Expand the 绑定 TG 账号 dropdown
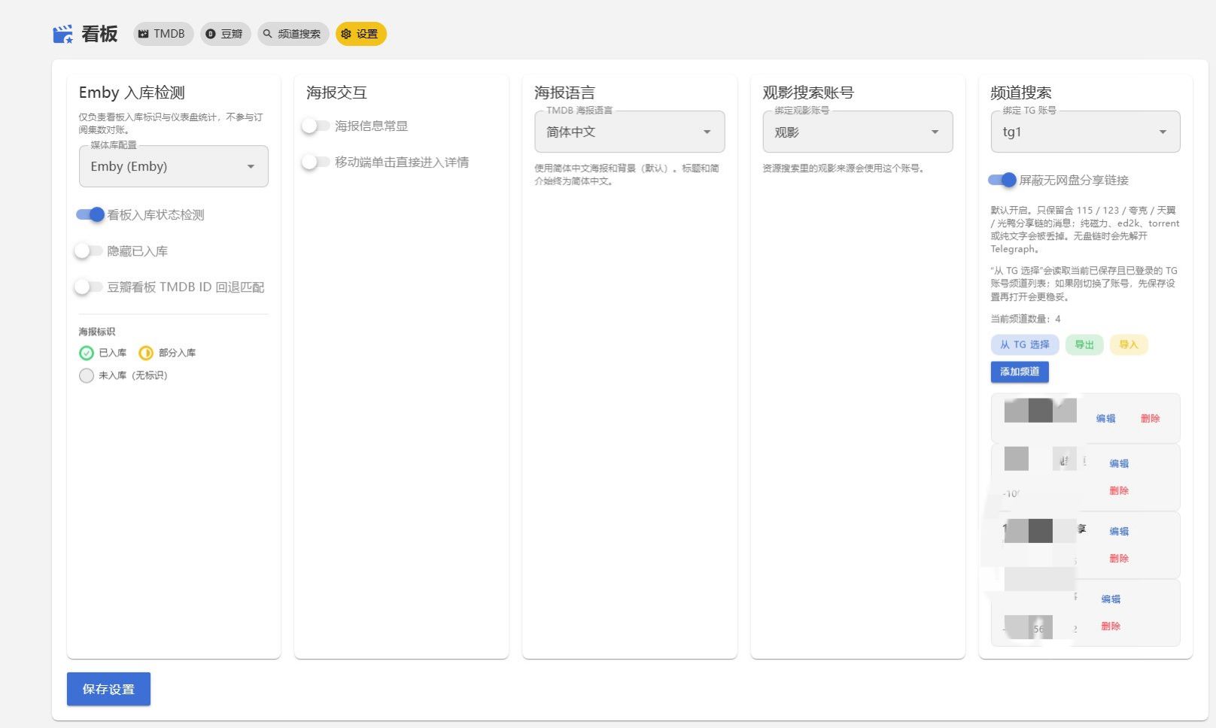Viewport: 1216px width, 728px height. [1085, 132]
